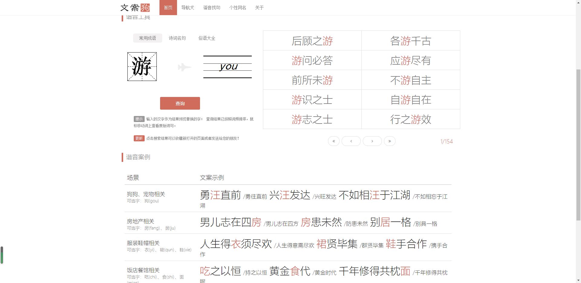
Task: Open the 个性网名 nav item
Action: click(238, 8)
